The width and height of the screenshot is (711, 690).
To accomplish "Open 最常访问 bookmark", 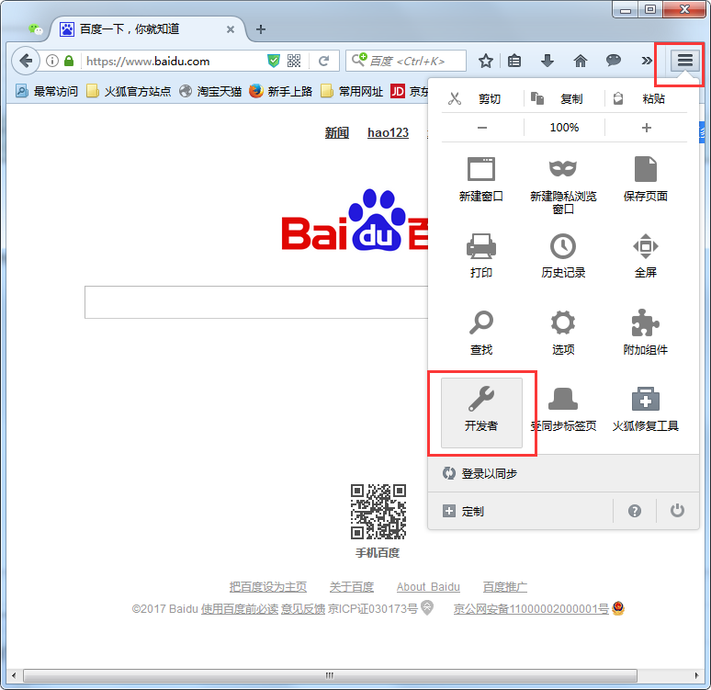I will coord(47,91).
